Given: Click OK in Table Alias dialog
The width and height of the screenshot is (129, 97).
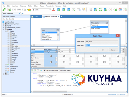Looking at the screenshot, I should tap(103, 50).
